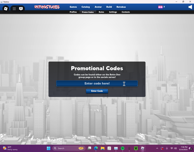This screenshot has height=152, width=194.
Task: Mute sound with the speaker icon
Action: pyautogui.click(x=190, y=7)
